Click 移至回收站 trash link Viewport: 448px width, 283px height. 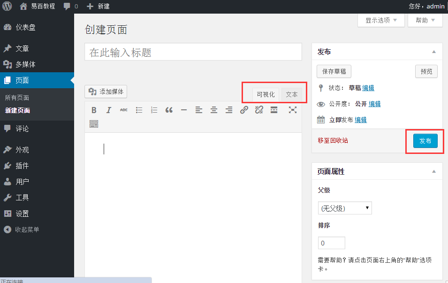point(333,141)
